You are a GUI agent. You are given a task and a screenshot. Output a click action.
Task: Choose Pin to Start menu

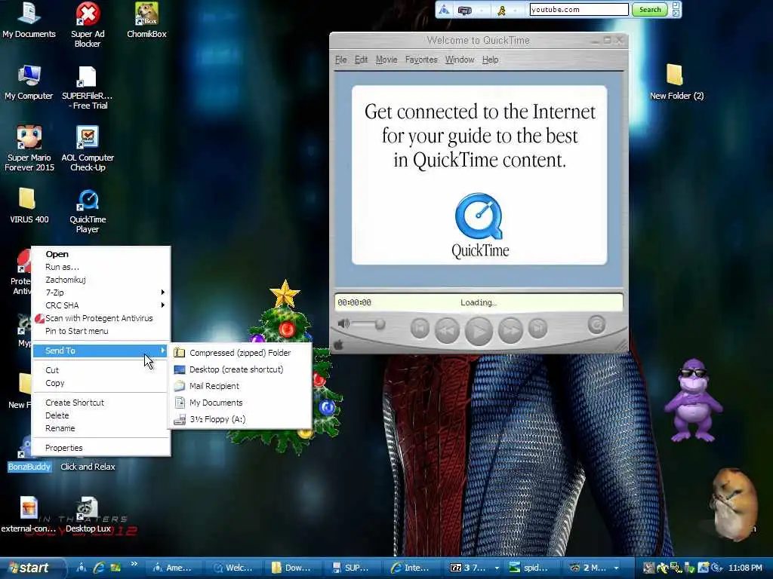tap(101, 331)
